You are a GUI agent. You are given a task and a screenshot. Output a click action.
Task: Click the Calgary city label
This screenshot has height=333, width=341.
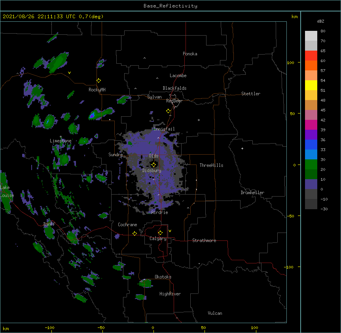tap(158, 238)
